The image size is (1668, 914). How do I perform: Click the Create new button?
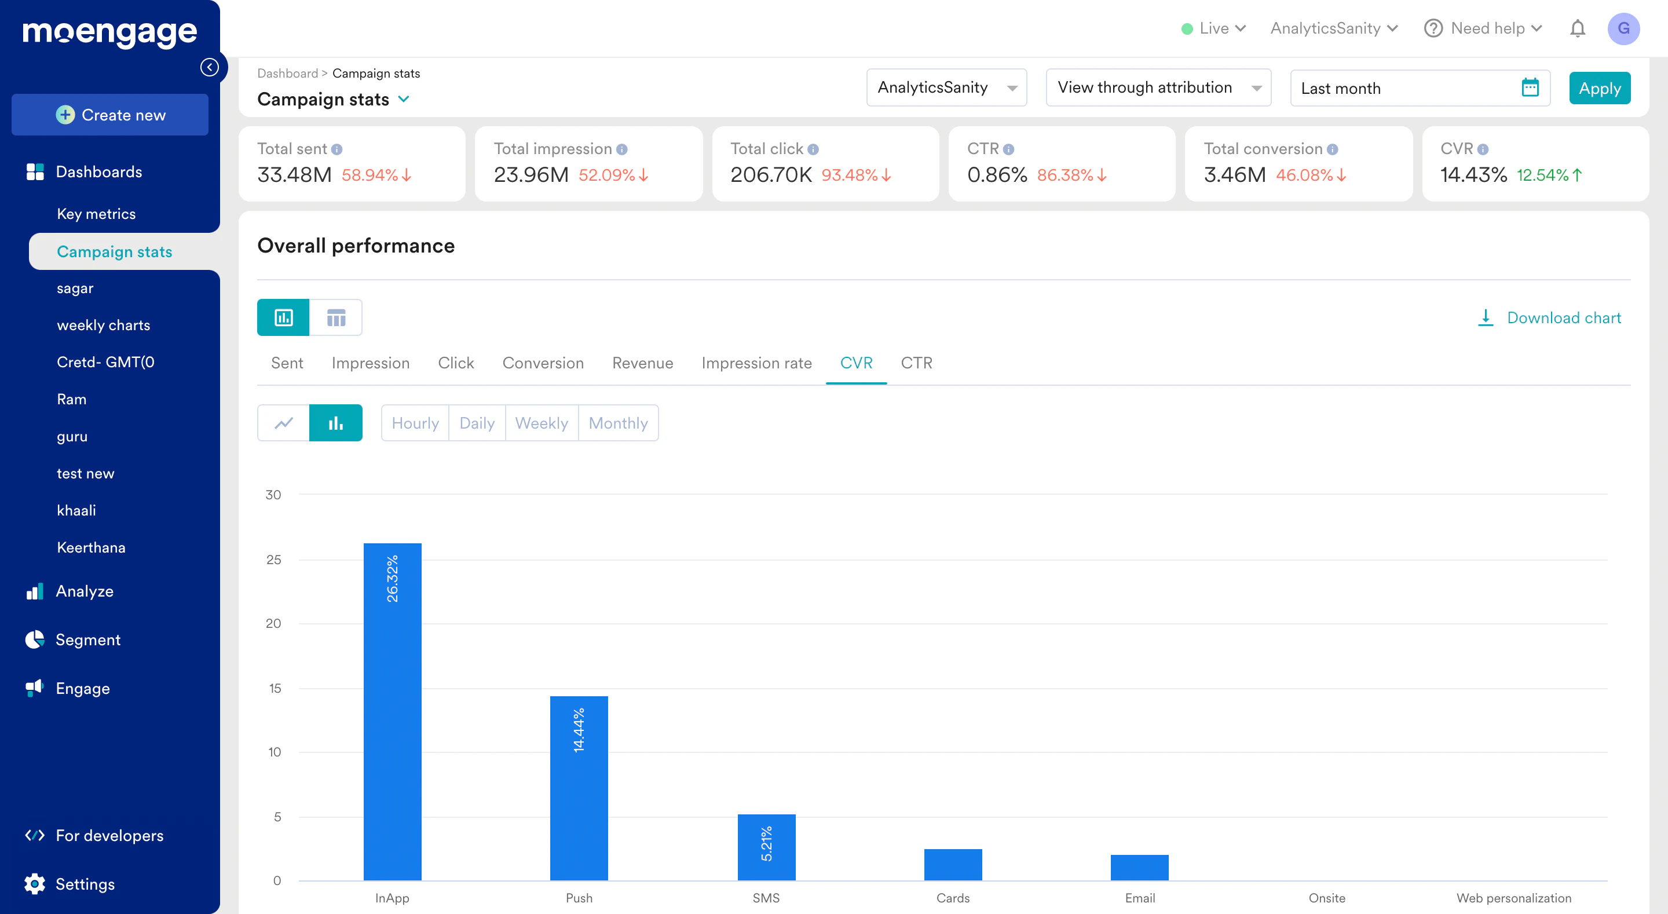point(110,115)
